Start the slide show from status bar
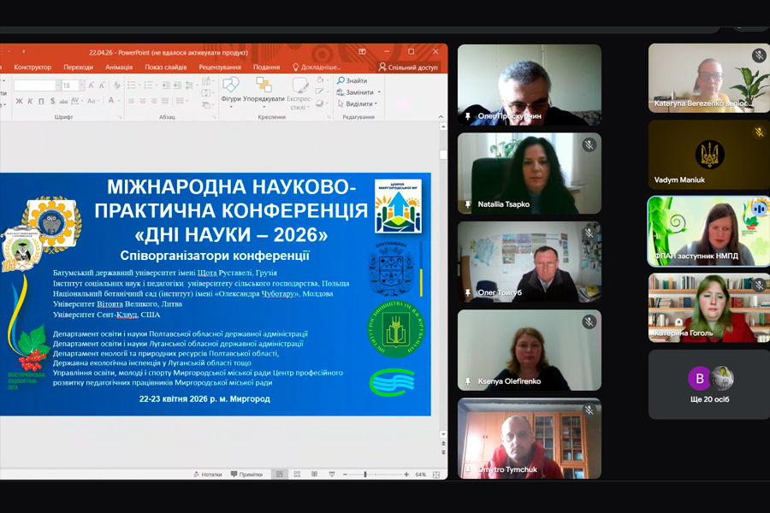Image resolution: width=770 pixels, height=513 pixels. [x=332, y=475]
